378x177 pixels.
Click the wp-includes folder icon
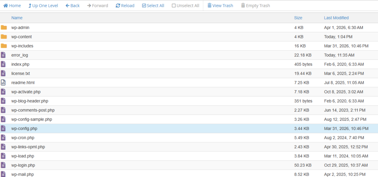click(x=4, y=46)
